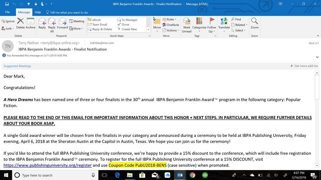Screen dimensions: 321x180
Task: Save the message with the floppy disk icon
Action: coord(7,4)
